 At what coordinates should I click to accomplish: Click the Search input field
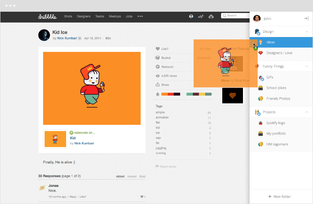[x=235, y=16]
